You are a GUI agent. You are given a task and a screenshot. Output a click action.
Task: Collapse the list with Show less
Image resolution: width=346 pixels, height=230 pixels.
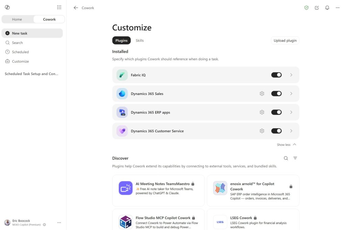click(287, 145)
